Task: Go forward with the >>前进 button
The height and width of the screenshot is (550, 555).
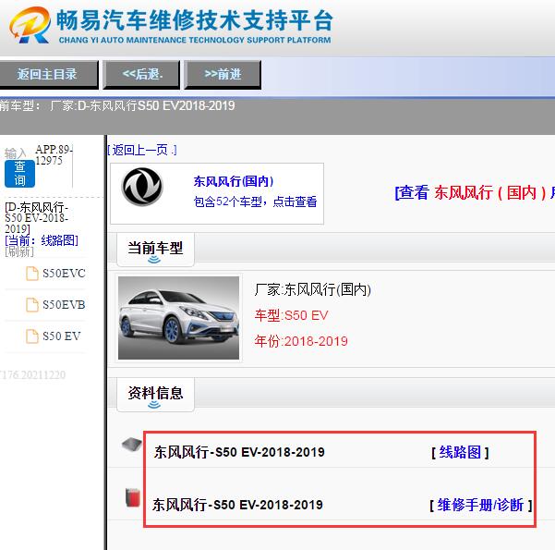Action: coord(223,75)
